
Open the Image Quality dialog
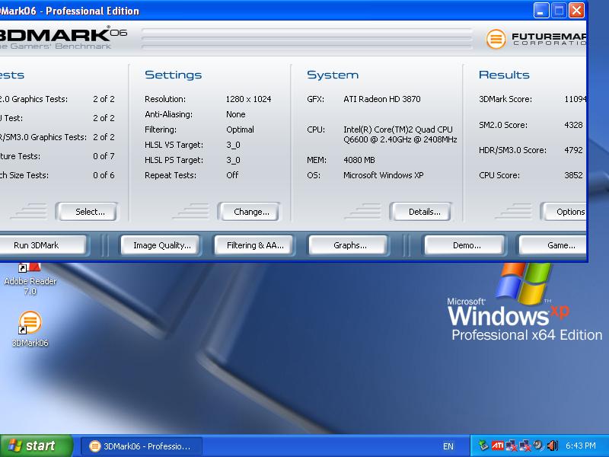pyautogui.click(x=161, y=245)
